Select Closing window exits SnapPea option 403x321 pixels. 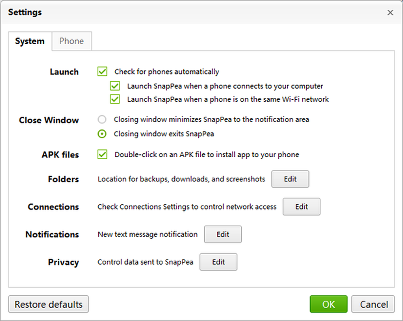click(102, 134)
